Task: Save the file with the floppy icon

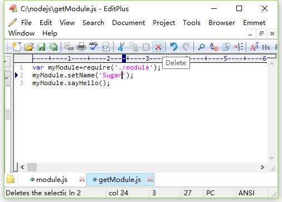Action: click(41, 47)
